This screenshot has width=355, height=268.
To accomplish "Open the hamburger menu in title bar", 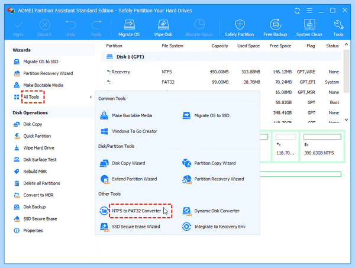I will pyautogui.click(x=309, y=11).
